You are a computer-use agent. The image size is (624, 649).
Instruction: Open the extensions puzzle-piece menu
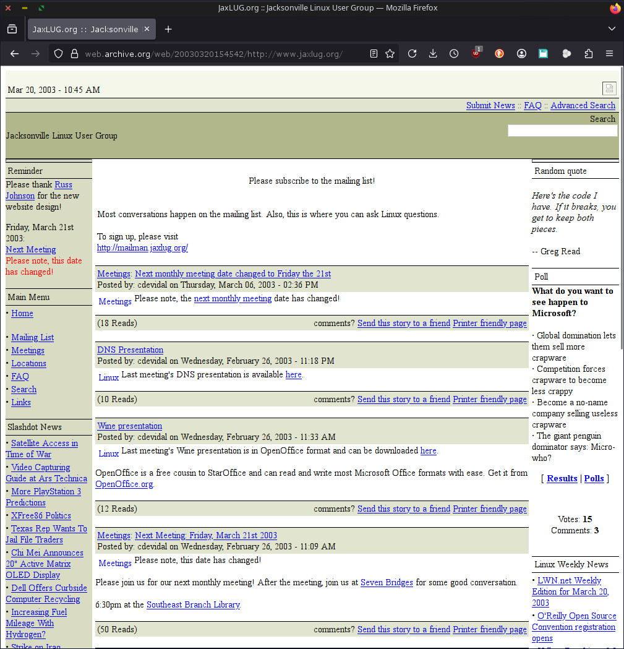point(588,54)
